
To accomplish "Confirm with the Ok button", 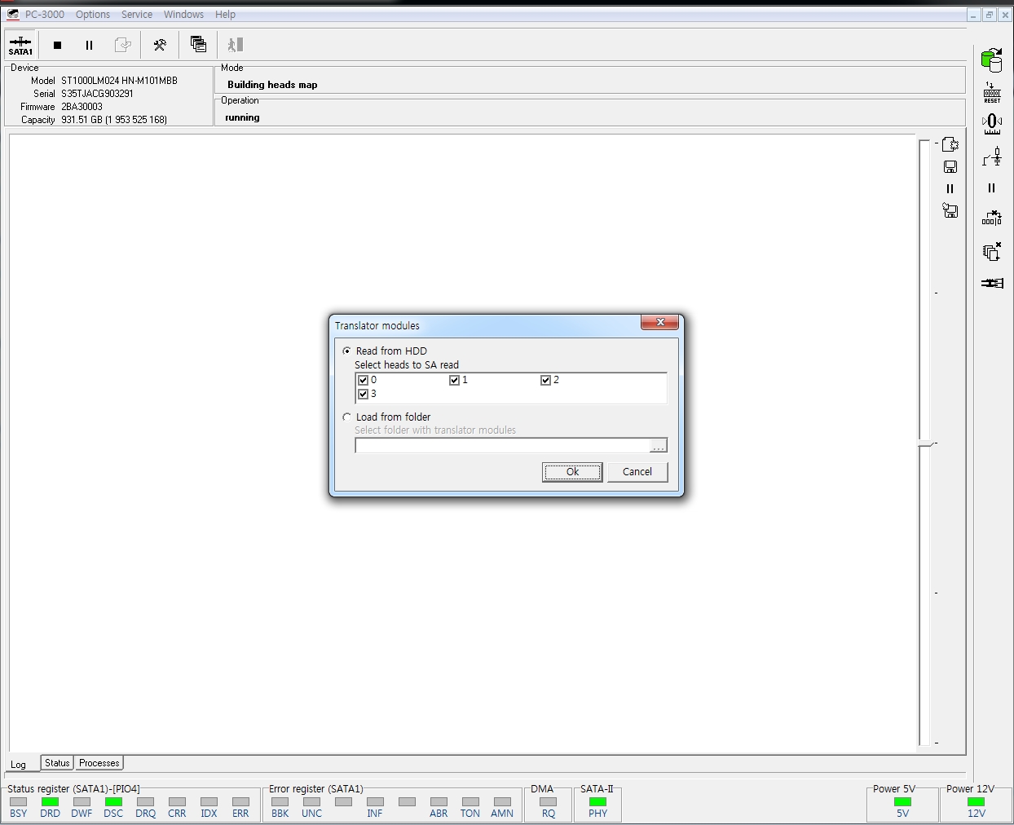I will click(572, 472).
